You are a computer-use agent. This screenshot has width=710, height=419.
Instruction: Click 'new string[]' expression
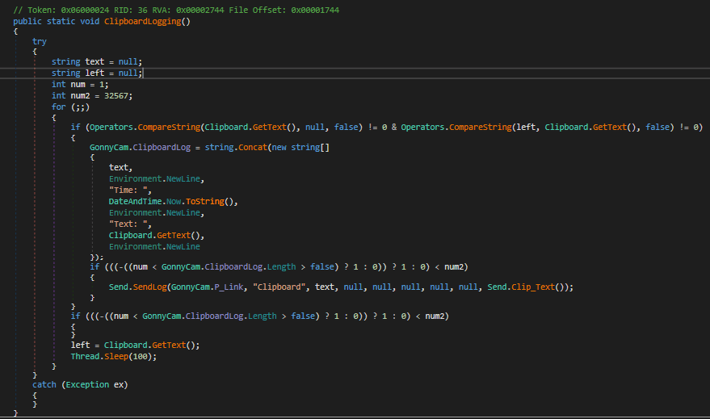pos(300,147)
